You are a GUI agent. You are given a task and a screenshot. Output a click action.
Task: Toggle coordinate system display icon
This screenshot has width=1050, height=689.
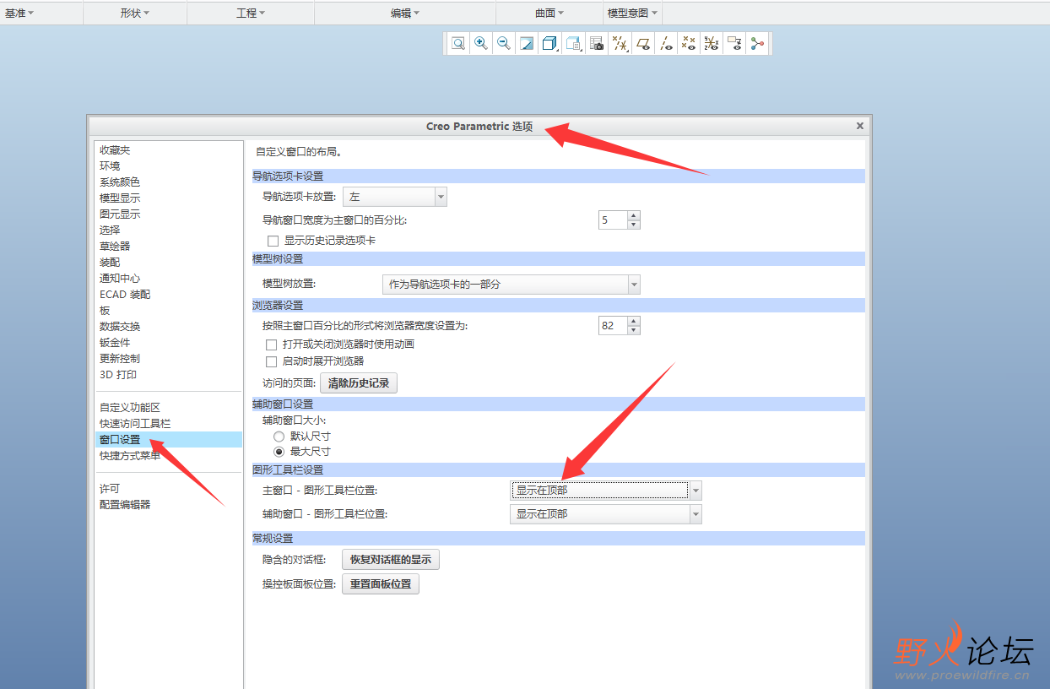712,44
